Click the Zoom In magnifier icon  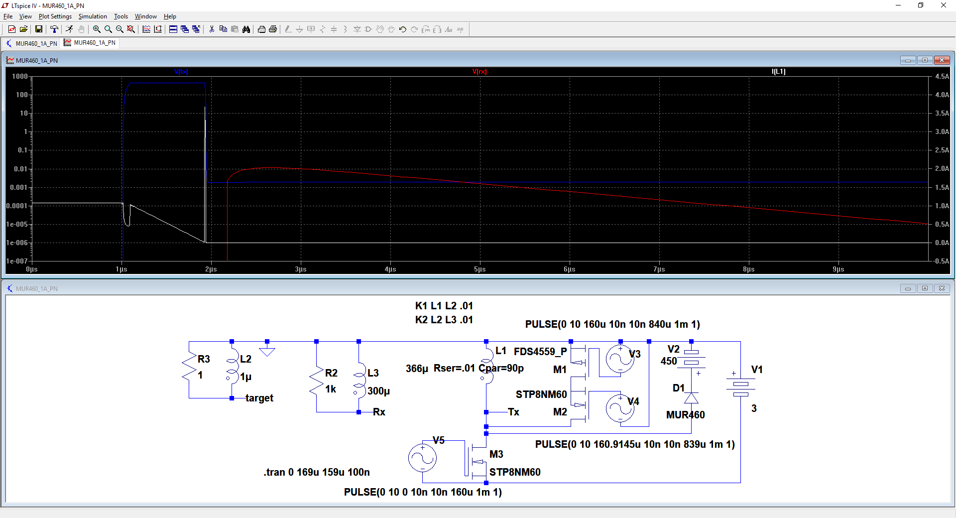(97, 29)
